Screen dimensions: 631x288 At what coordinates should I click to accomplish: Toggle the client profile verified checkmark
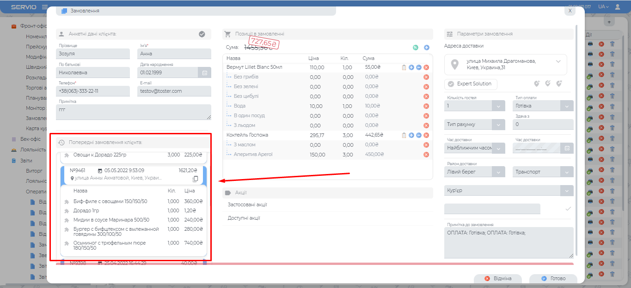tap(202, 34)
